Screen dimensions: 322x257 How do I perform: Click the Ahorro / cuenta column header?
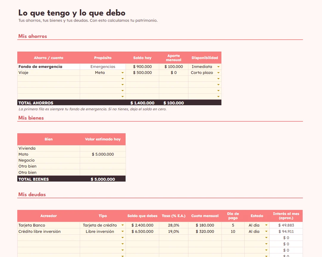pyautogui.click(x=49, y=58)
